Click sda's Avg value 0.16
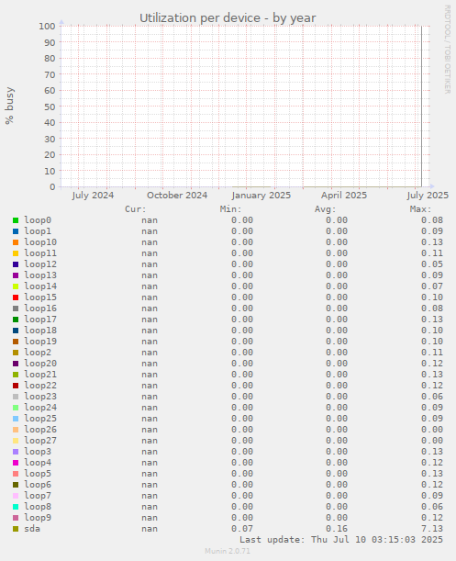 (337, 529)
